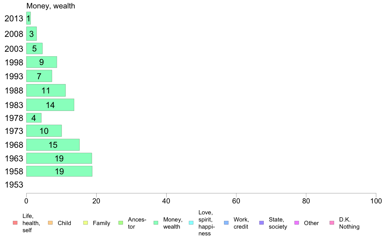Click the green Ancestor legend swatch
The height and width of the screenshot is (238, 385).
click(121, 223)
